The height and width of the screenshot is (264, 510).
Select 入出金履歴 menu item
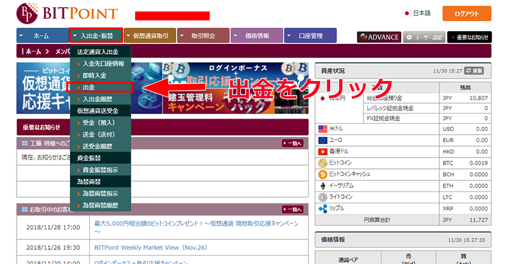pos(101,99)
